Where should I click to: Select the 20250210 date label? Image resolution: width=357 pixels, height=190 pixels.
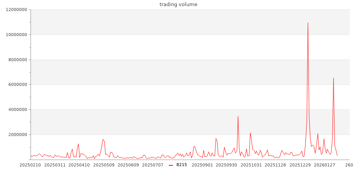19,165
